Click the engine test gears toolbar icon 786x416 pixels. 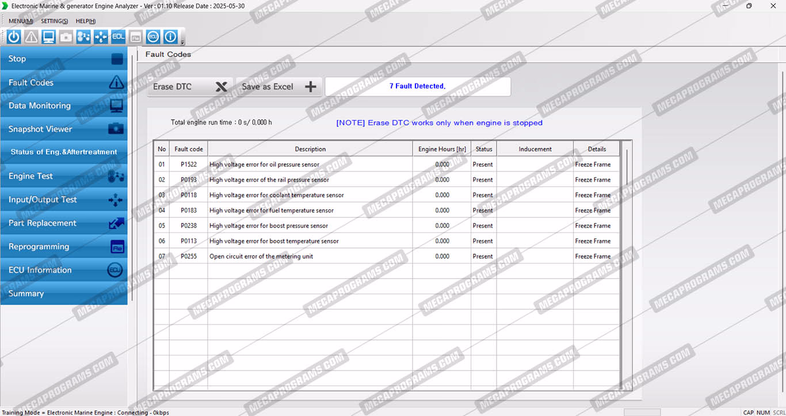coord(83,37)
